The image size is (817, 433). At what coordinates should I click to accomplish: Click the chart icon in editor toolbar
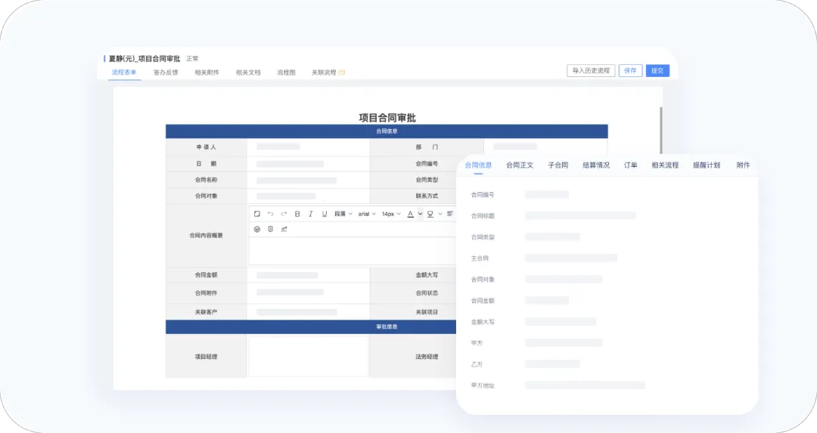tap(284, 229)
